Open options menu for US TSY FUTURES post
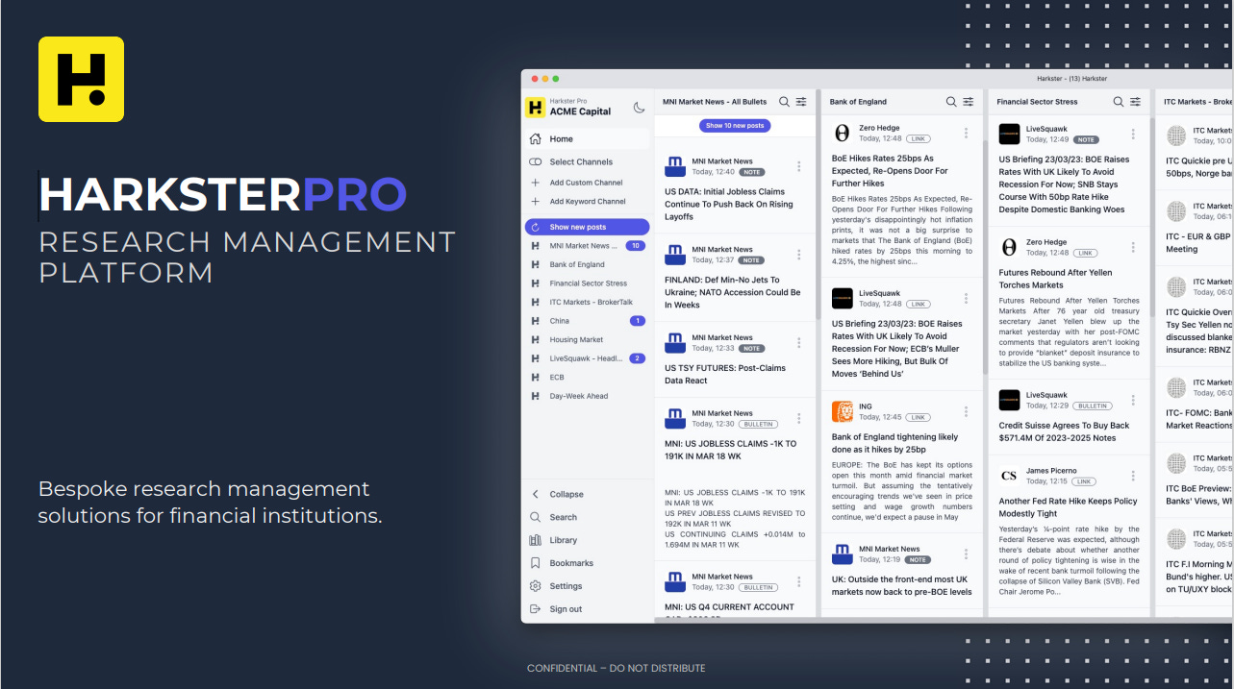 point(799,343)
